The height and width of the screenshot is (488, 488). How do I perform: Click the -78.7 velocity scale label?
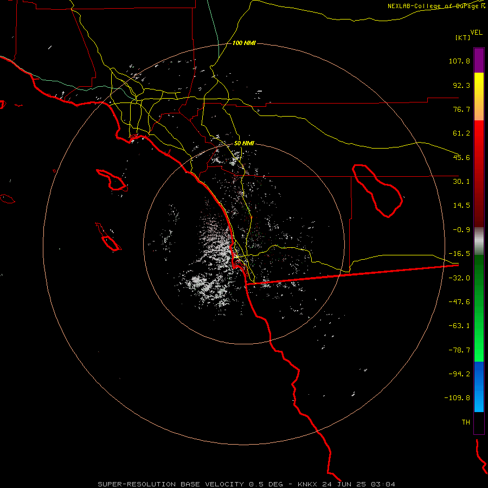coord(459,350)
